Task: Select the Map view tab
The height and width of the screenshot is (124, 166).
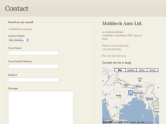Action: tap(120, 70)
